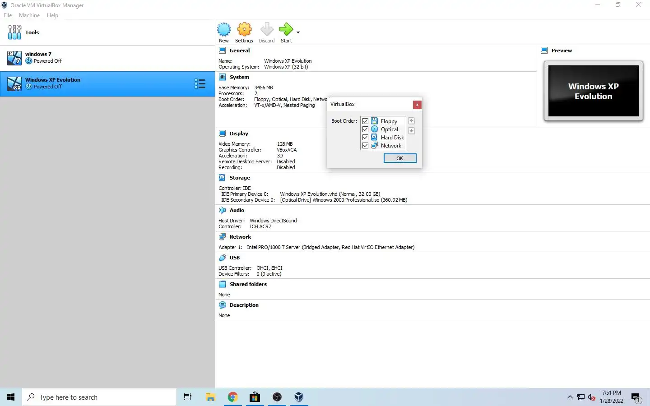The image size is (650, 406).
Task: Click the Network section icon
Action: click(222, 237)
